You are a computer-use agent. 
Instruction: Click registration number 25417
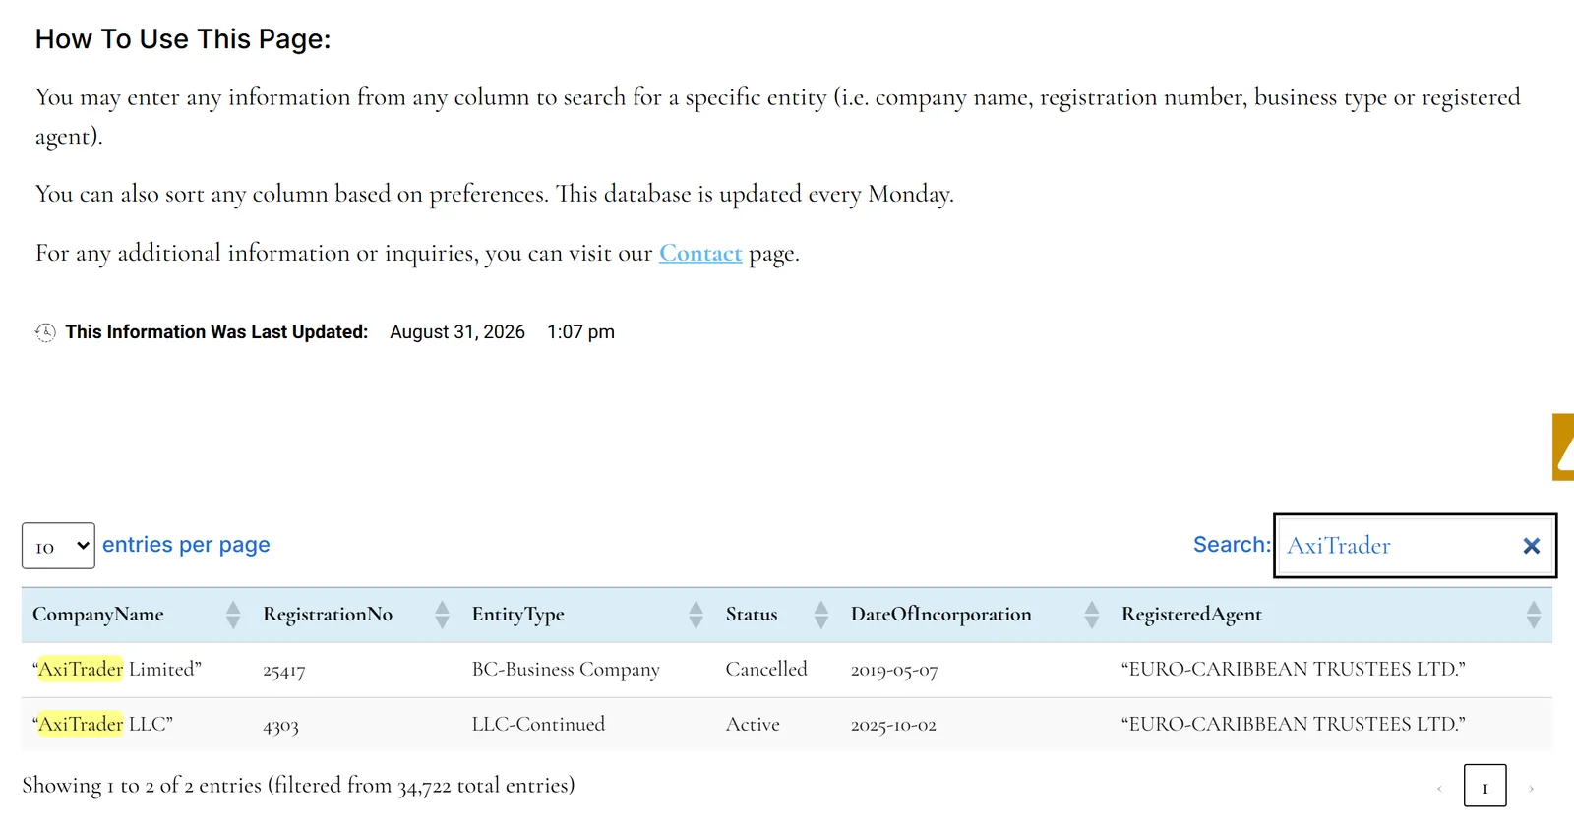(x=284, y=671)
